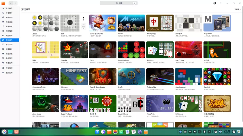Open the 国际象棋 chess thumbnail
Image resolution: width=243 pixels, height=136 pixels.
coord(188,23)
